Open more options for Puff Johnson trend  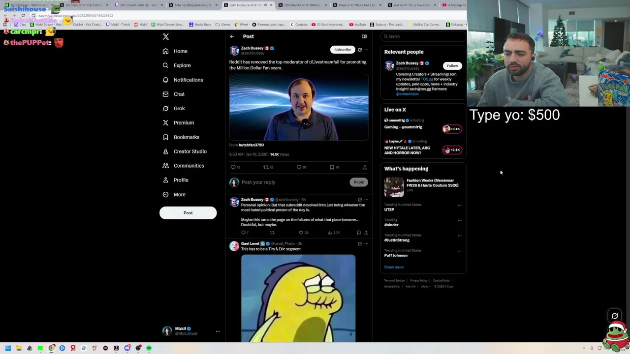(x=460, y=251)
